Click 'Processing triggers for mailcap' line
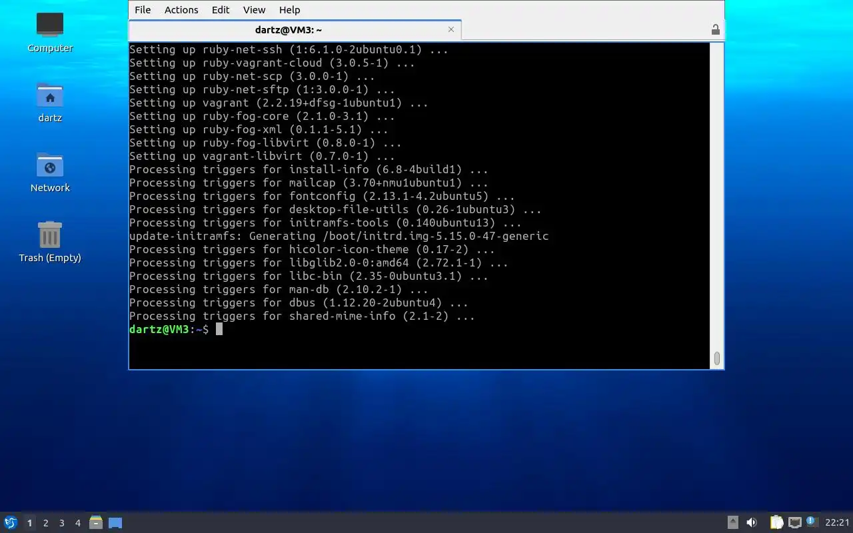The height and width of the screenshot is (533, 853). tap(309, 183)
